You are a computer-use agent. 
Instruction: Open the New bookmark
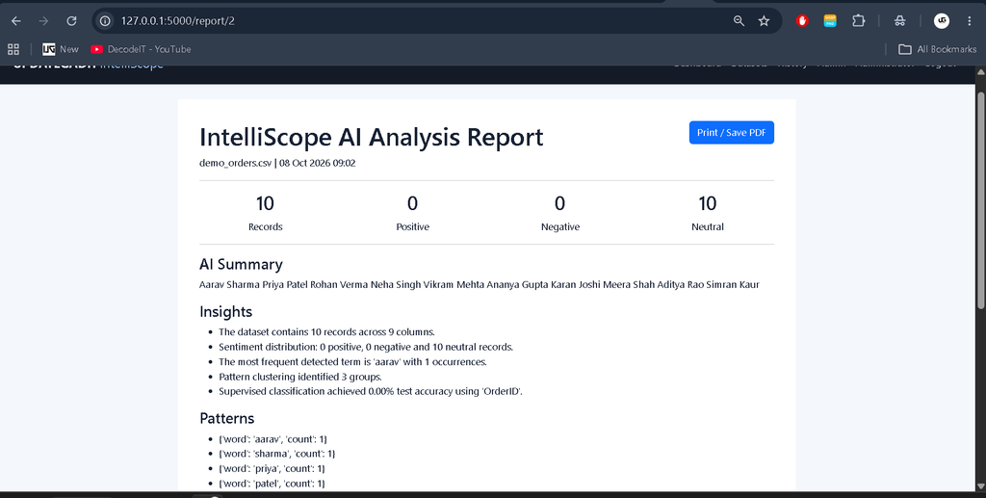(61, 49)
